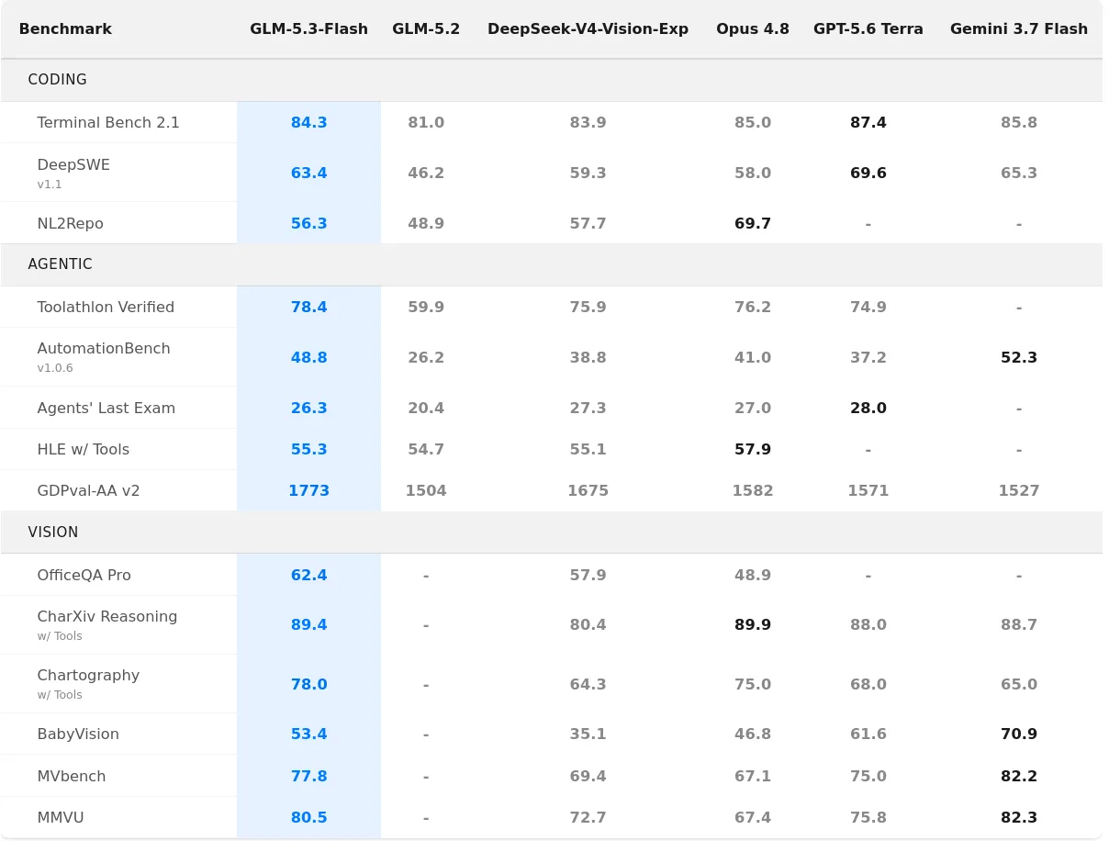Viewport: 1109px width, 841px height.
Task: Click the 1675 GDPval score
Action: 588,491
